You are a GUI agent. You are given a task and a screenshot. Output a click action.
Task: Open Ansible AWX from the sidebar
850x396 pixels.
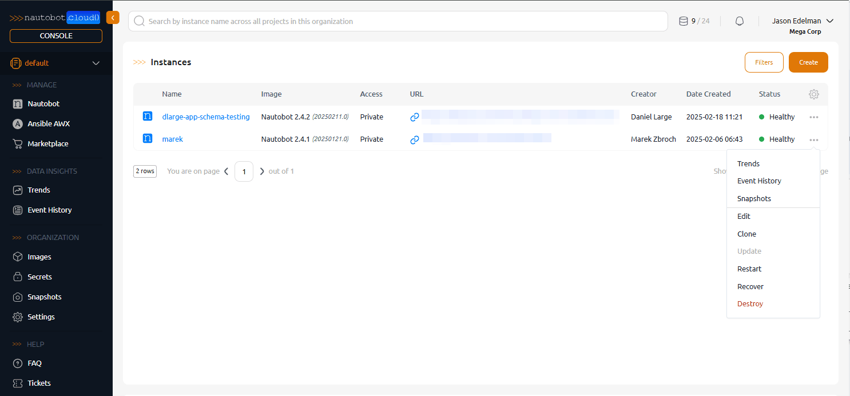click(x=49, y=124)
